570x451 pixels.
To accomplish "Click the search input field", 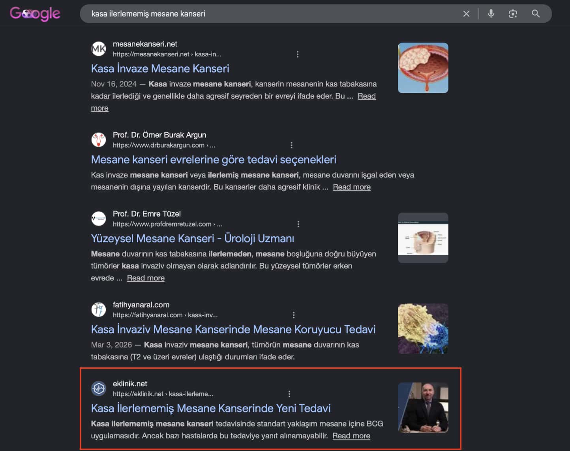I will (272, 14).
